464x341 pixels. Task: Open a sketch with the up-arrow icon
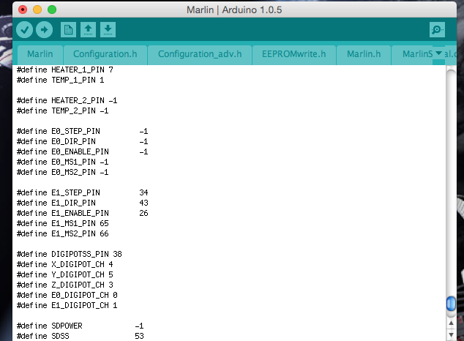(88, 30)
